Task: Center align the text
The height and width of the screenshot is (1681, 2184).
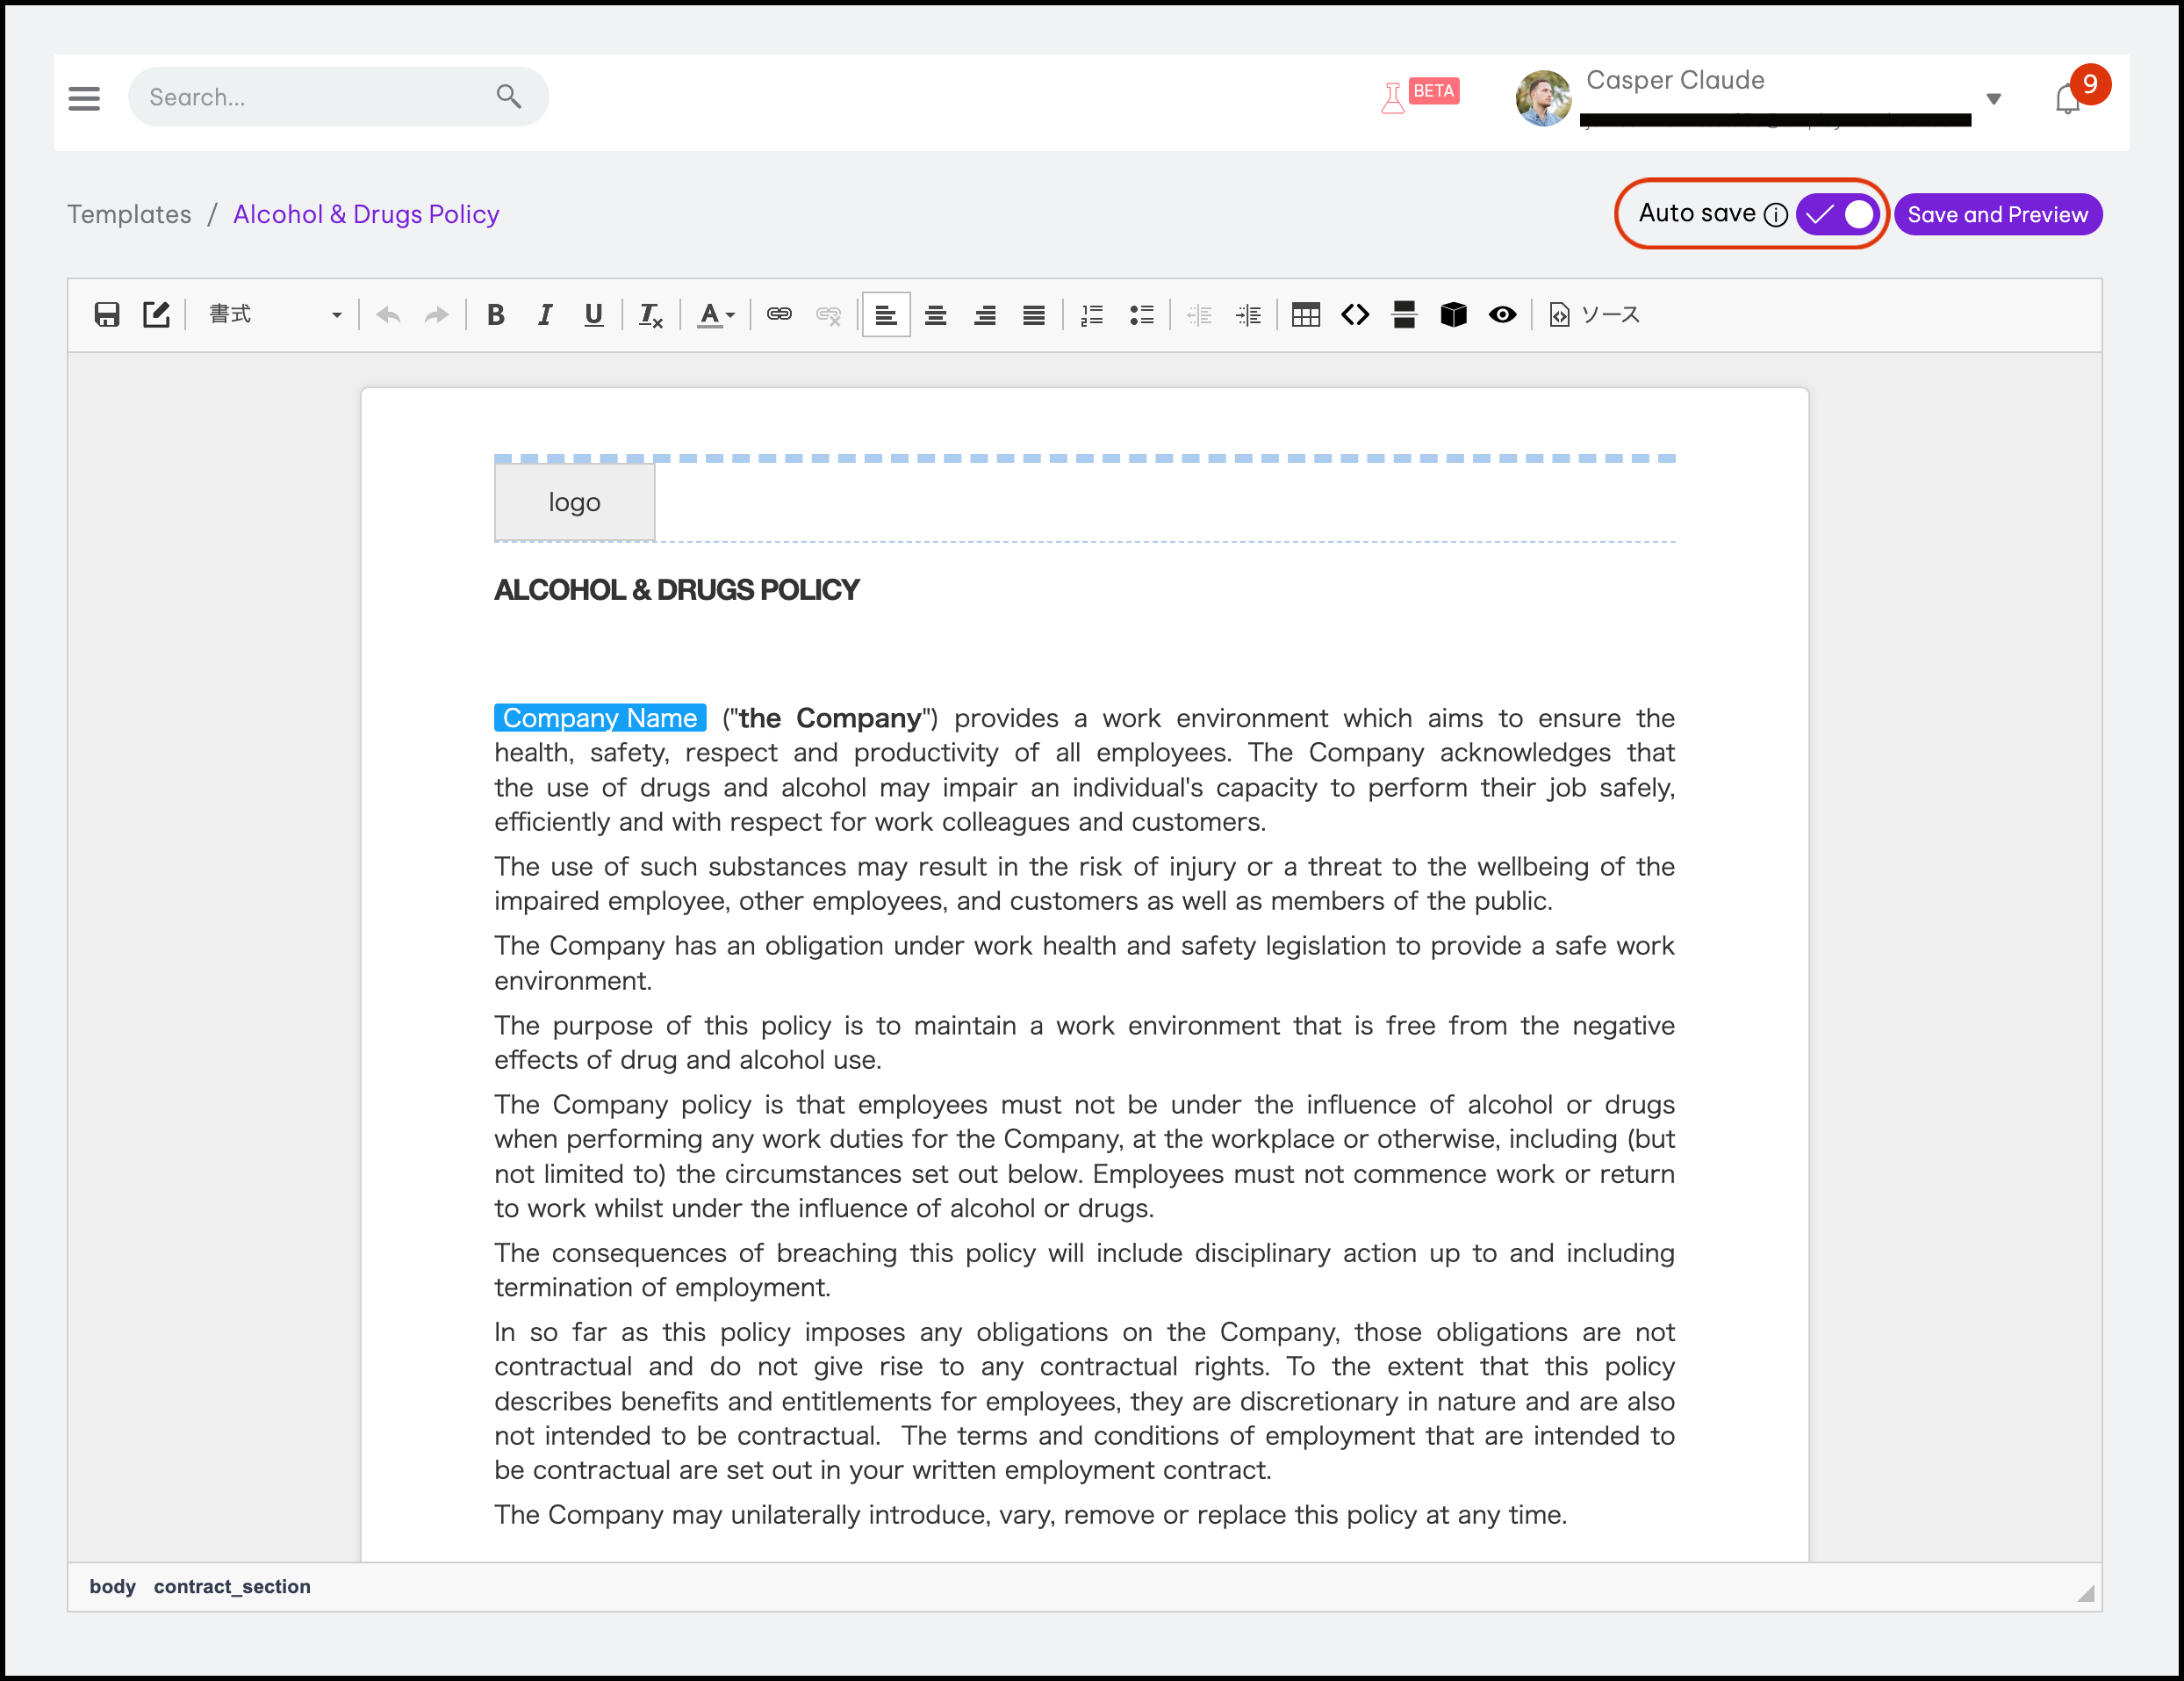Action: tap(935, 315)
